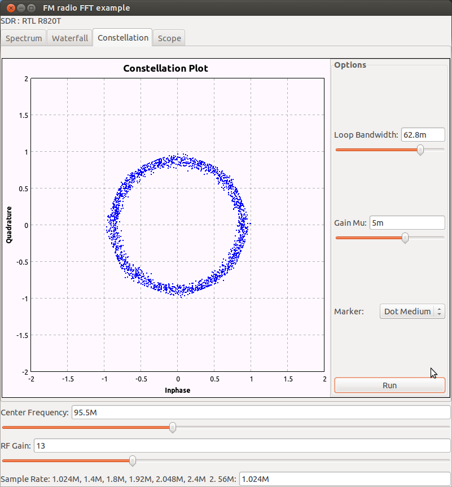Close the FM radio FFT window
This screenshot has height=487, width=452.
point(8,8)
